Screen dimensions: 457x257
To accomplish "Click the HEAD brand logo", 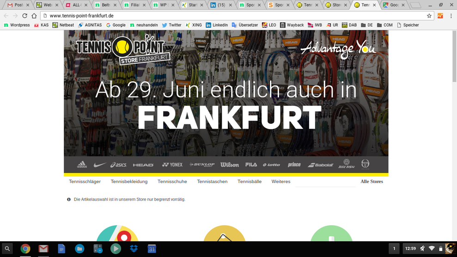I will [x=143, y=165].
